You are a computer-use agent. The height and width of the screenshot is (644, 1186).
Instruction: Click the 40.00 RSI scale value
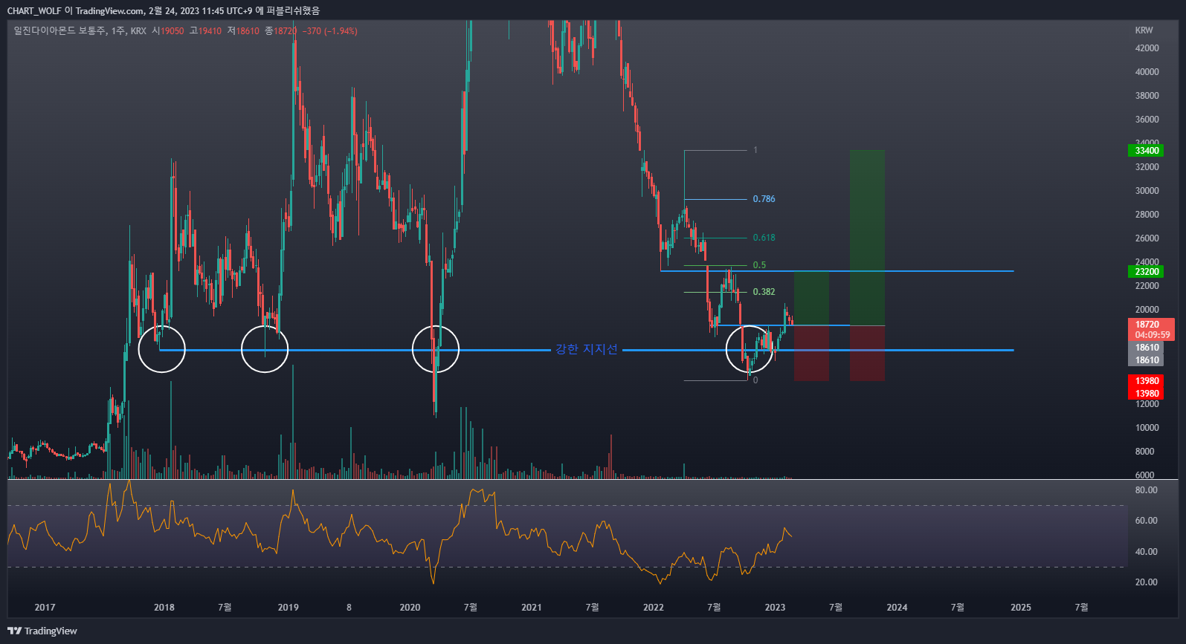tap(1146, 552)
